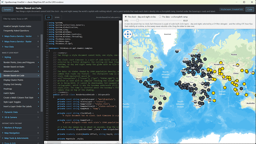Viewport: 256px width, 144px height.
Task: Click the code editor scroll-up arrow
Action: 120,22
